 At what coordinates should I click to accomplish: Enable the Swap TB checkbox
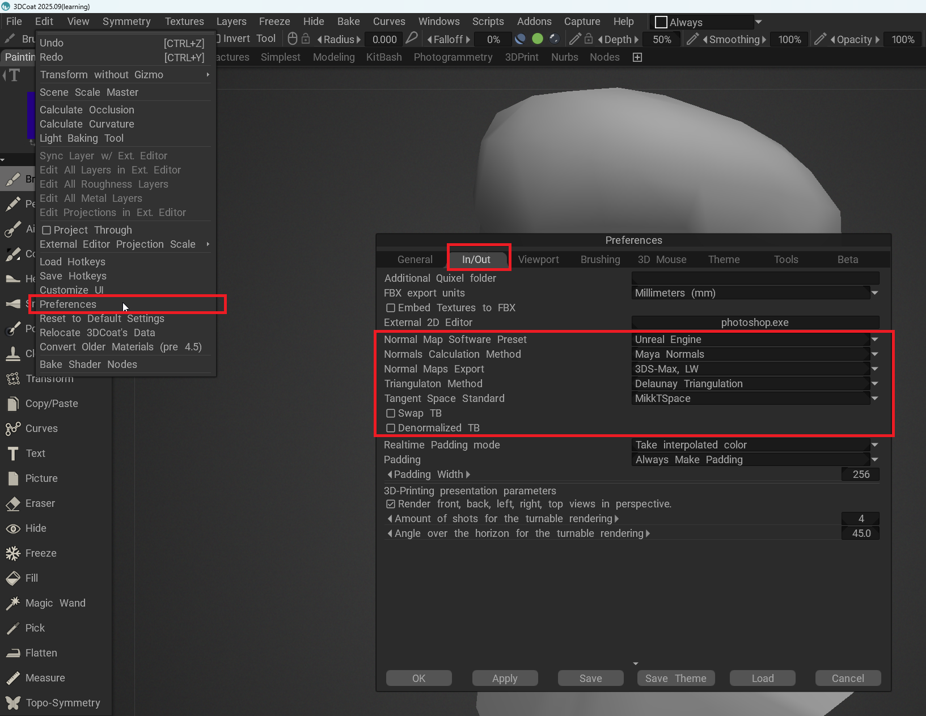(x=391, y=413)
